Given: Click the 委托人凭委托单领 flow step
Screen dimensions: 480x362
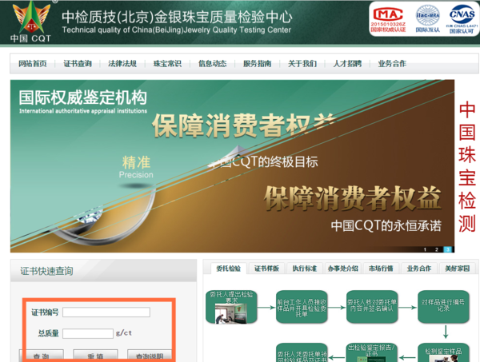Looking at the screenshot, I should point(302,353).
